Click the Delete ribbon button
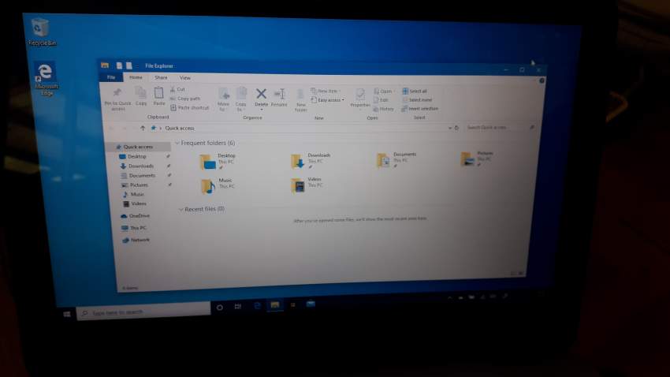This screenshot has width=670, height=377. click(x=261, y=97)
